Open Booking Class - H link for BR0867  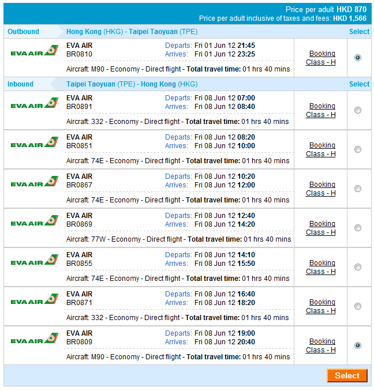tap(321, 189)
